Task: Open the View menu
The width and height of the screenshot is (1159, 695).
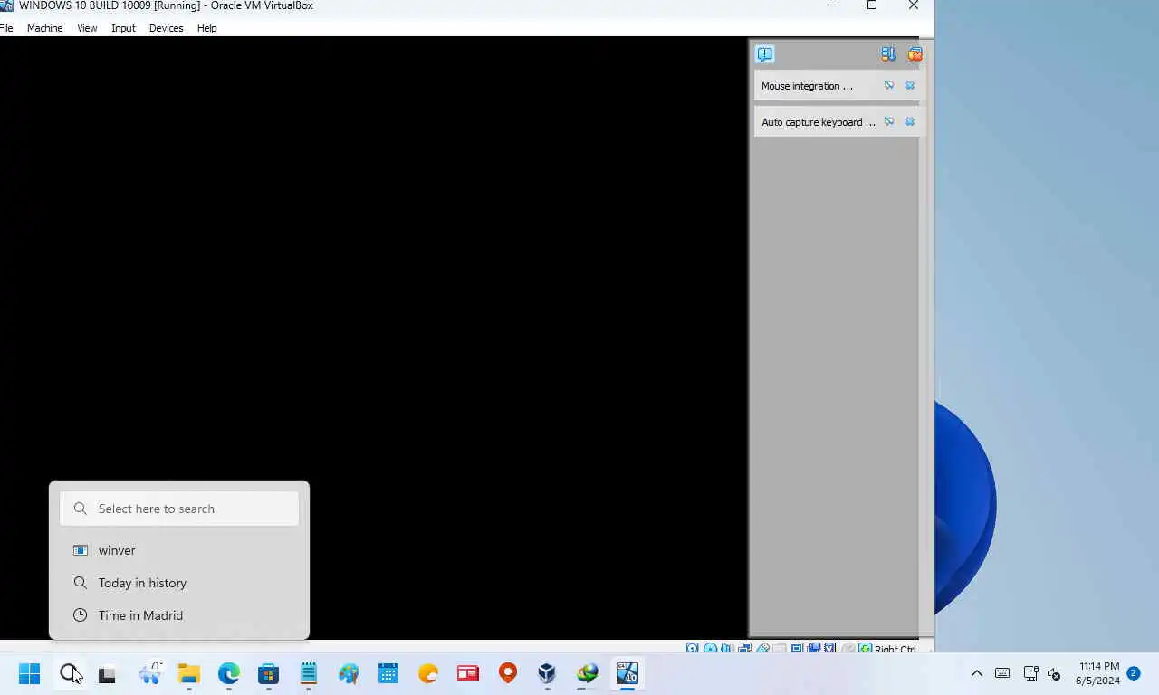Action: (x=87, y=28)
